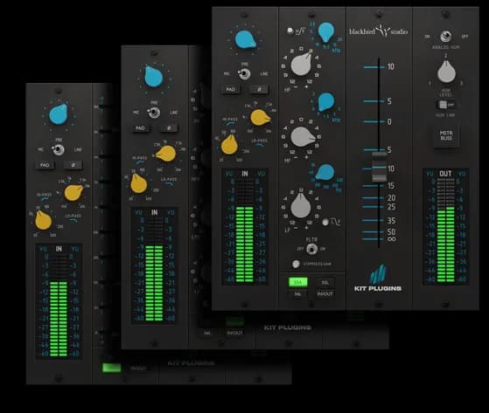Flip the FLTR off/on switch
The width and height of the screenshot is (489, 413).
(311, 249)
